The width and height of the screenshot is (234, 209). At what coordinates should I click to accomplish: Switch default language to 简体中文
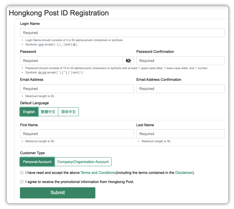68,112
